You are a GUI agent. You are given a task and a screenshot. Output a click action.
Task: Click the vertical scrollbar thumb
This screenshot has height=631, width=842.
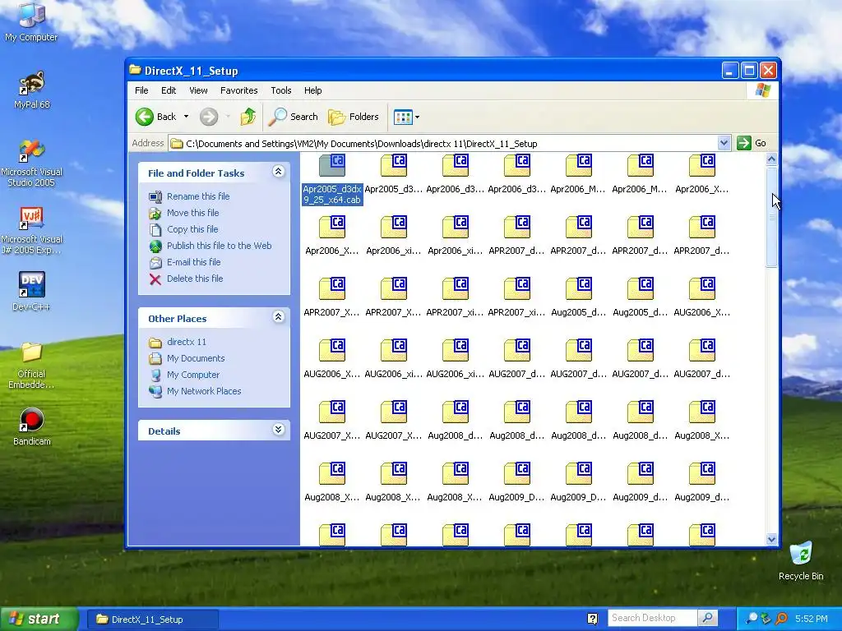point(771,216)
